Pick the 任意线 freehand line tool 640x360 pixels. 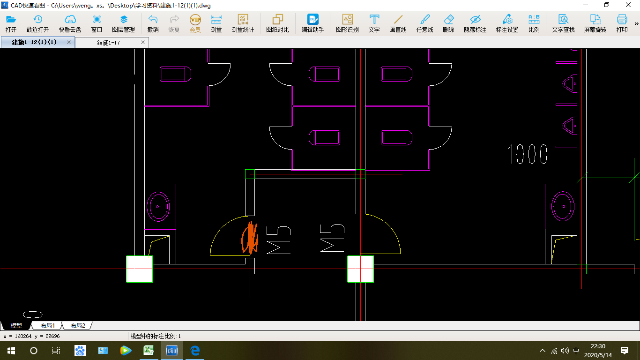point(425,23)
